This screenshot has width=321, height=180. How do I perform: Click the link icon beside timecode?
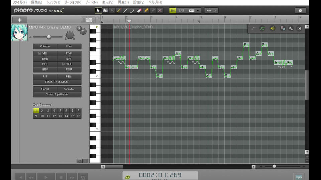click(127, 177)
